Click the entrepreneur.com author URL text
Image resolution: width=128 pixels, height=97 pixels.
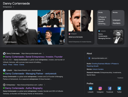click(30, 85)
